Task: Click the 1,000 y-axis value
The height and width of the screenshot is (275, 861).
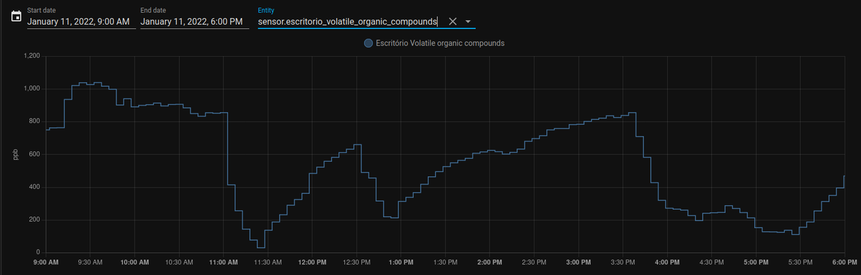Action: 32,89
